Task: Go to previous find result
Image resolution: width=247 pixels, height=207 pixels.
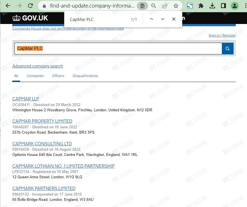Action: 151,19
